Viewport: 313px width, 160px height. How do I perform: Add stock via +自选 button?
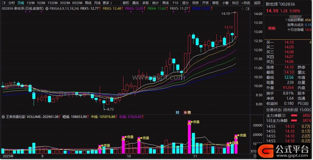pos(245,3)
